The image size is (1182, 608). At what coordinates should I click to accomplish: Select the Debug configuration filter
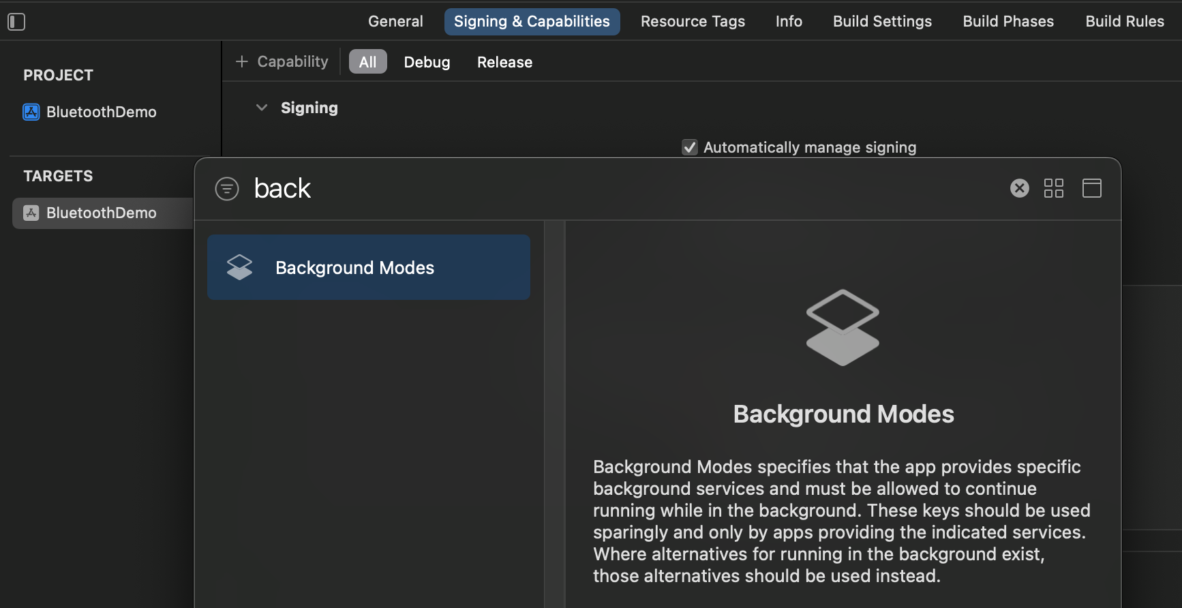427,62
